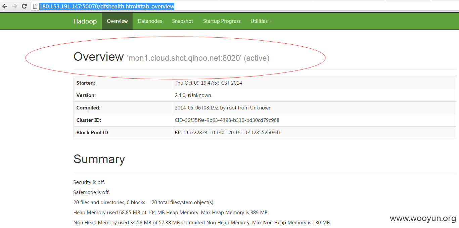This screenshot has height=228, width=459.
Task: Select the address bar URL field
Action: [x=245, y=6]
